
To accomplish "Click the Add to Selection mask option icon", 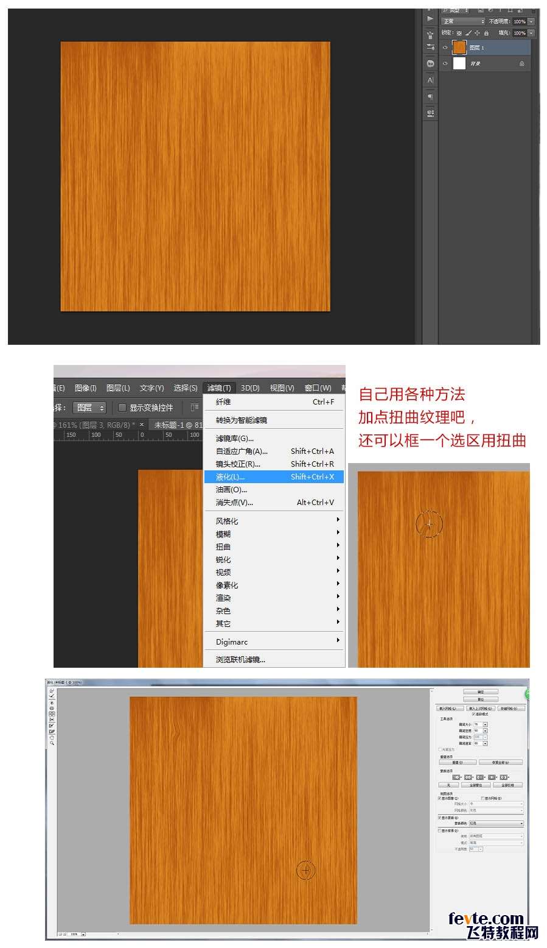I will 468,777.
